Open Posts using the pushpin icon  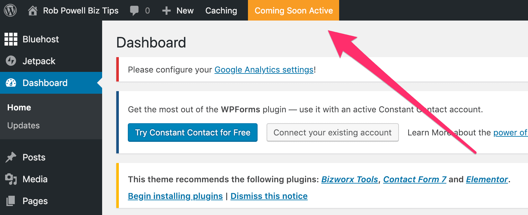point(11,157)
